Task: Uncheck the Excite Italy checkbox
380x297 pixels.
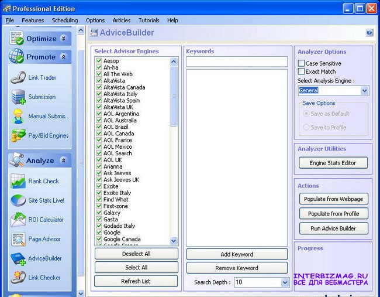Action: click(x=99, y=193)
